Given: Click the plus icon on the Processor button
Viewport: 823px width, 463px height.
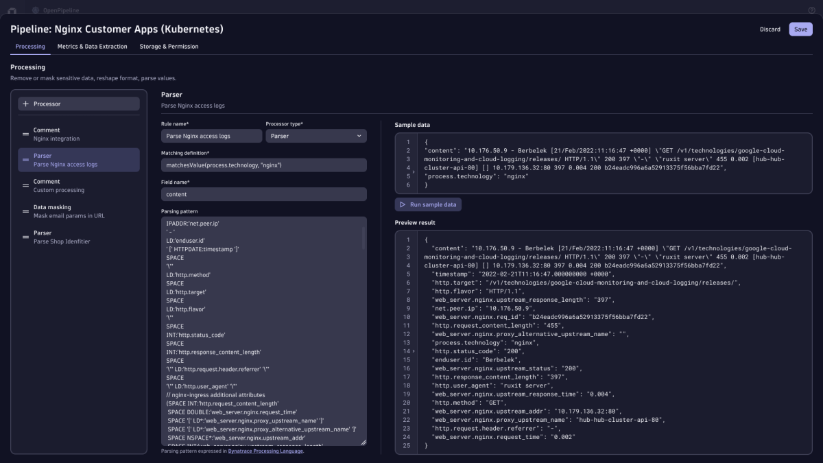Looking at the screenshot, I should [x=25, y=104].
